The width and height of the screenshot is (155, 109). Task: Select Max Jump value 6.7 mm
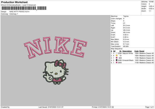tap(126, 44)
